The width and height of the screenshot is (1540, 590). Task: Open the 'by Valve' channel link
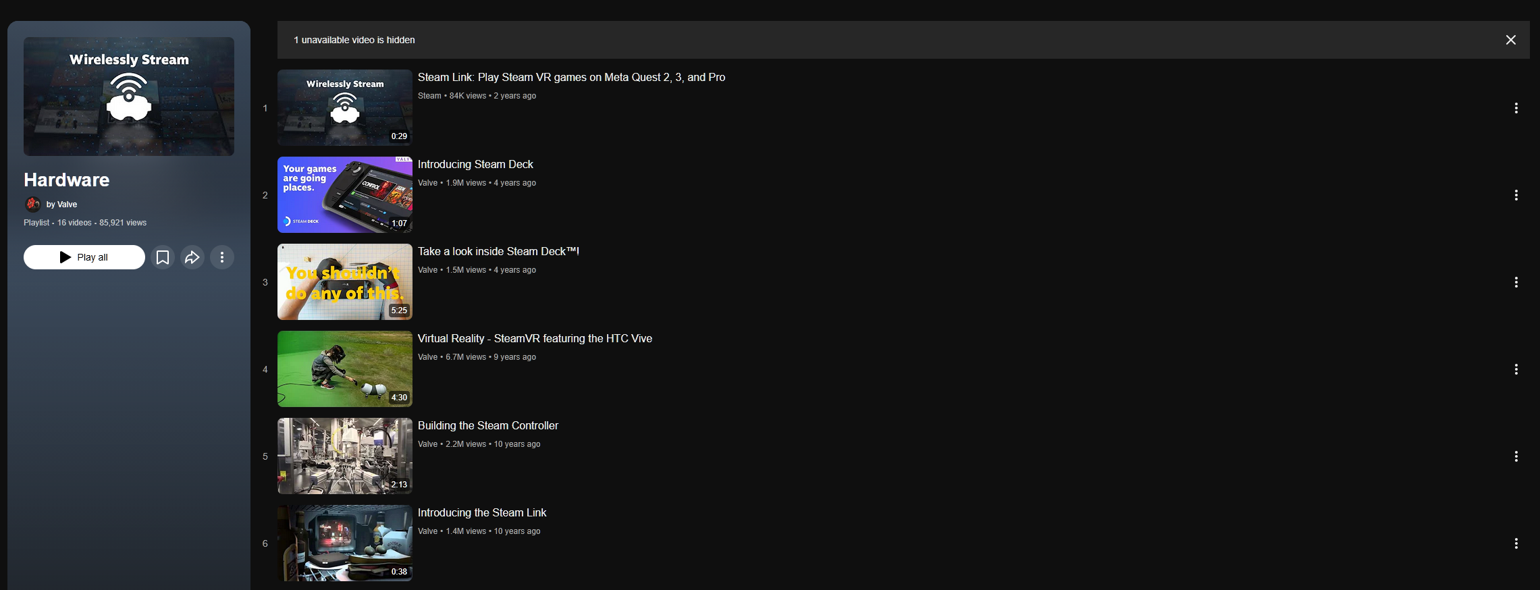(x=61, y=205)
